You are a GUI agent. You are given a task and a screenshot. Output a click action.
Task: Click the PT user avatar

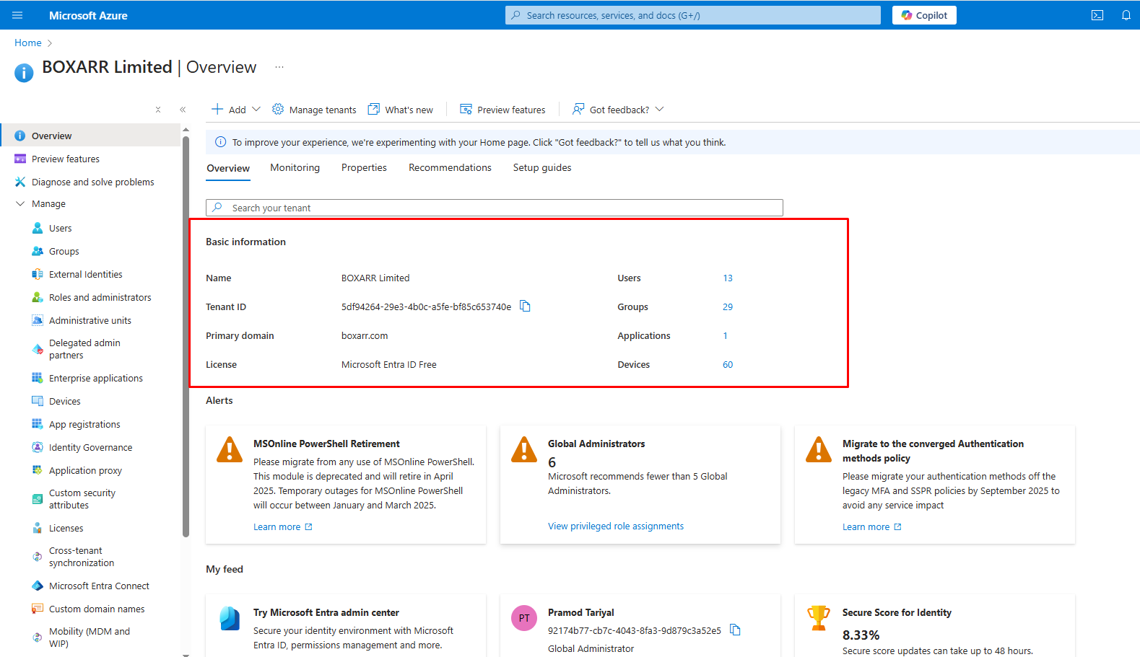[524, 618]
